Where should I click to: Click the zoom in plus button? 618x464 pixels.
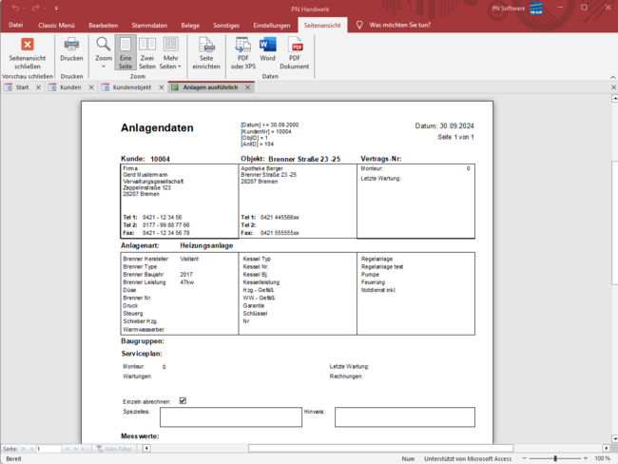(x=586, y=458)
